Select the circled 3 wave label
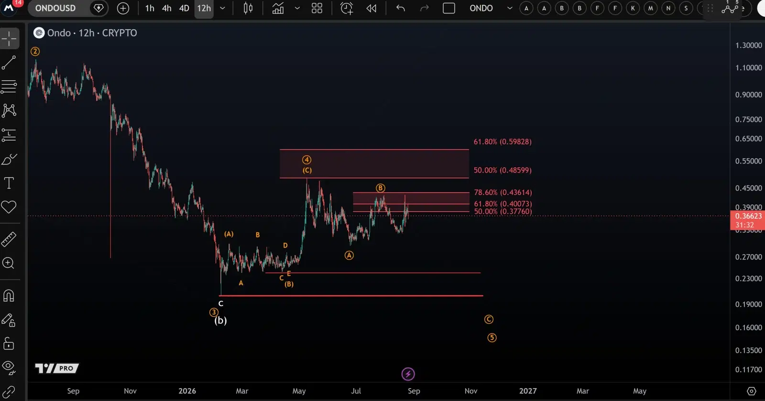Image resolution: width=765 pixels, height=401 pixels. click(x=214, y=313)
